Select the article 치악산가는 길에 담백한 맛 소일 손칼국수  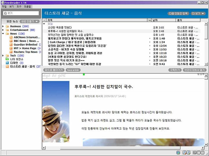(71, 35)
